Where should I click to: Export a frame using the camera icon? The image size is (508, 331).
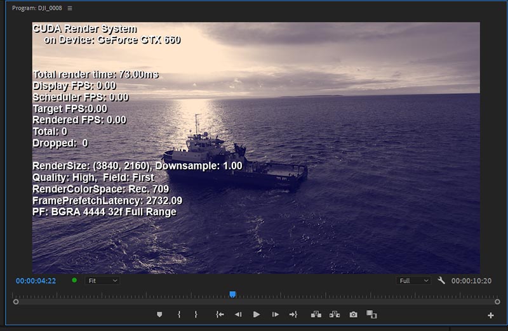click(353, 315)
